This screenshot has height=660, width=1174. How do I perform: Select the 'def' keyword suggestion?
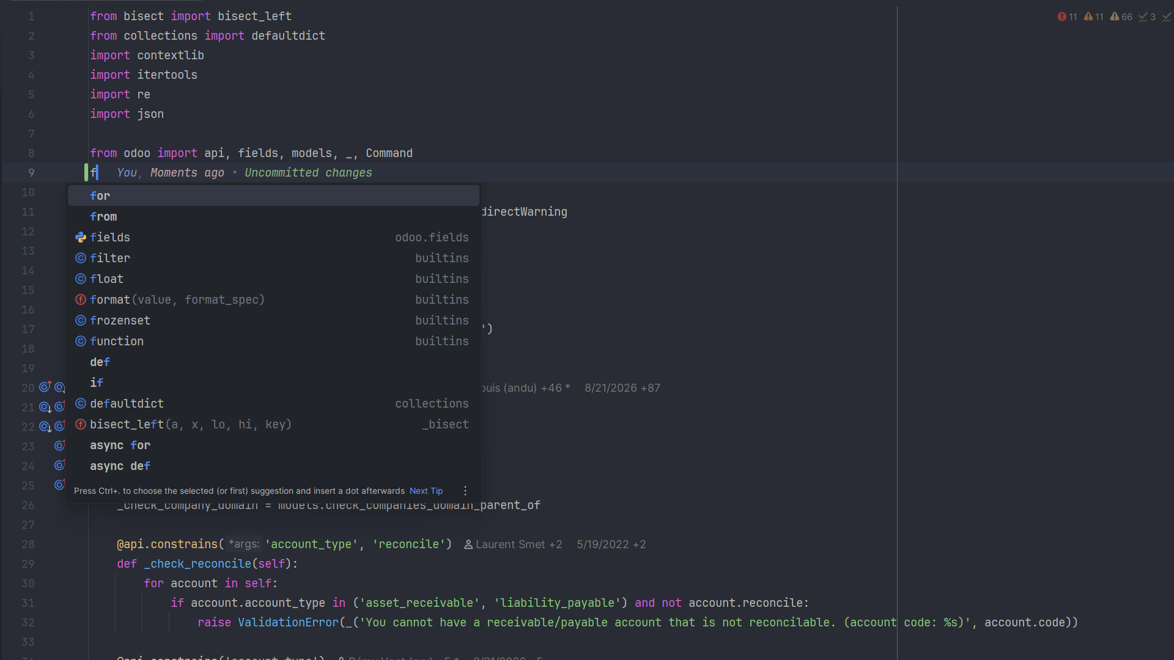(273, 362)
